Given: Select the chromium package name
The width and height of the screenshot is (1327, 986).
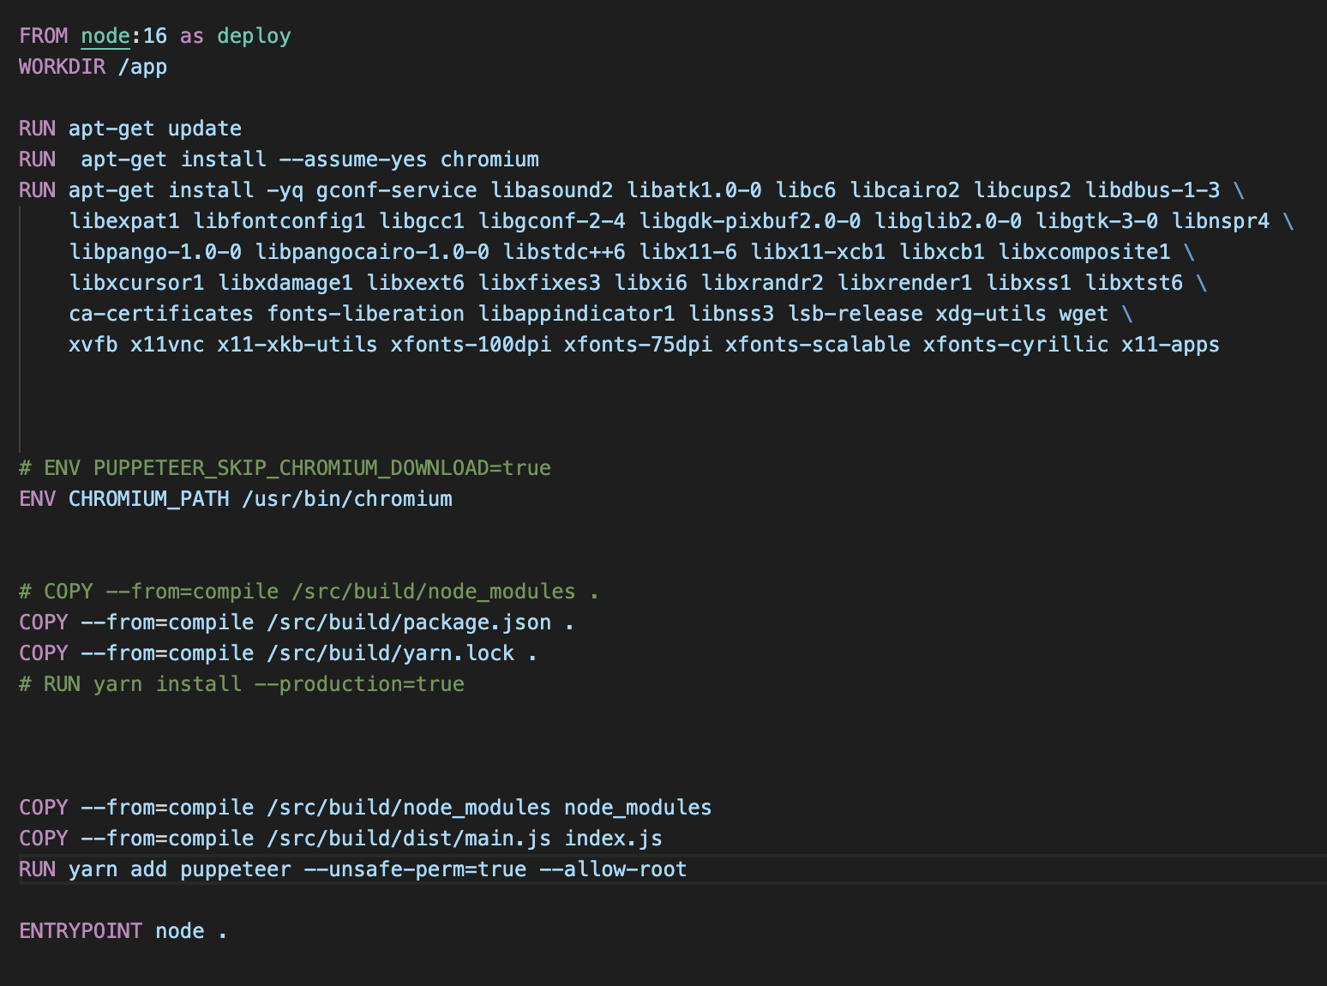Looking at the screenshot, I should [x=489, y=159].
